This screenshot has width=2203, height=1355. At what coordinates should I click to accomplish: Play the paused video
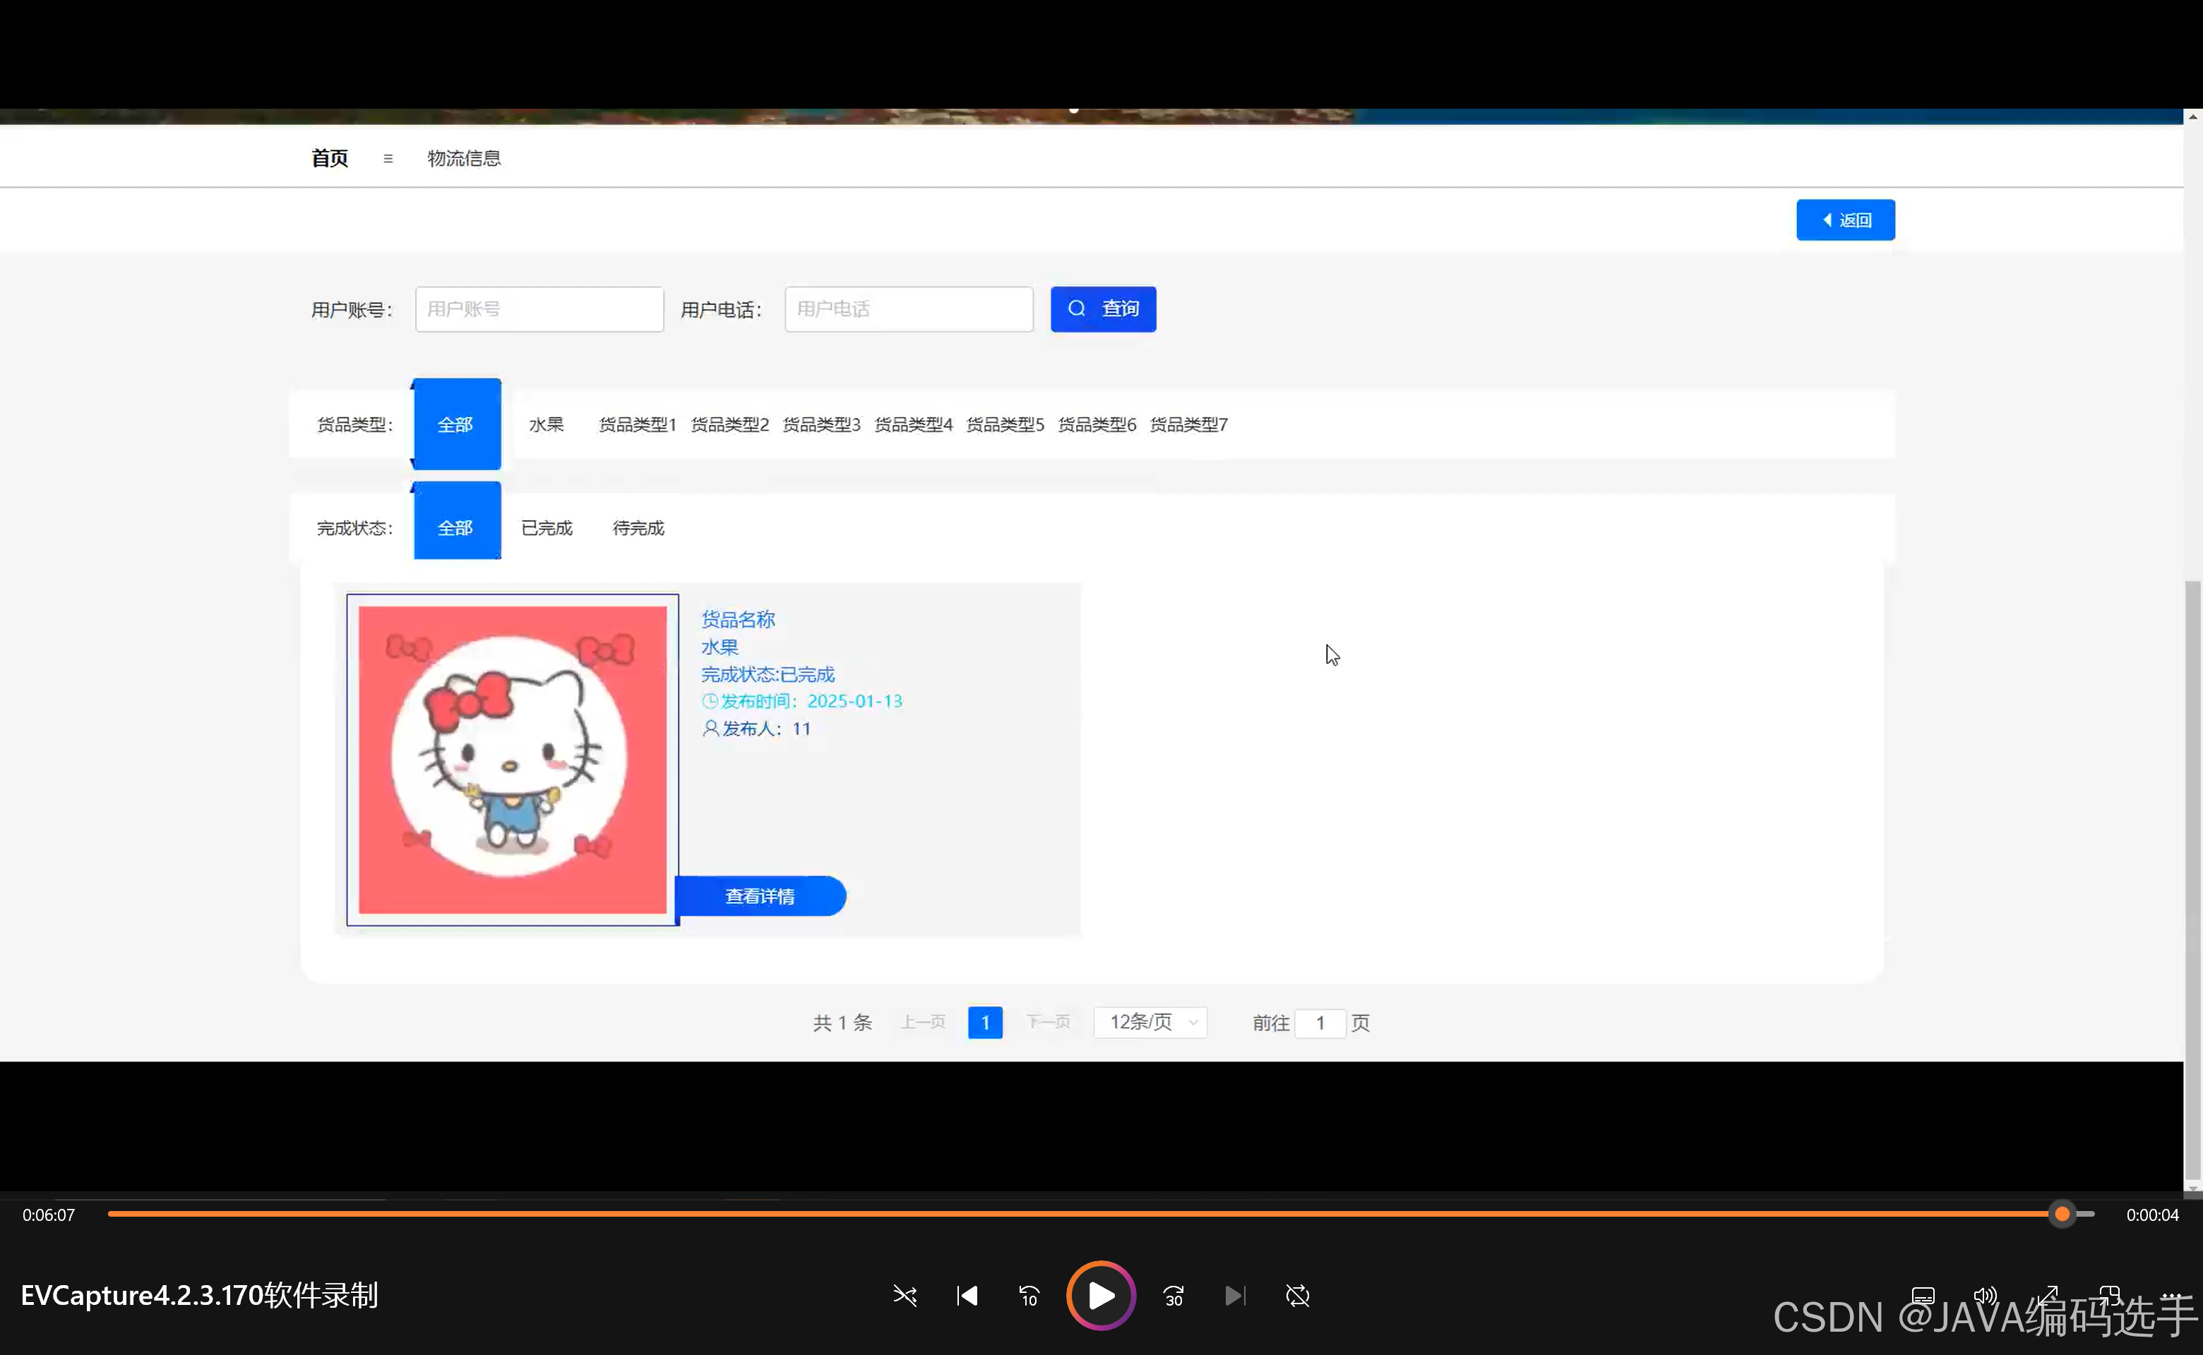1101,1296
